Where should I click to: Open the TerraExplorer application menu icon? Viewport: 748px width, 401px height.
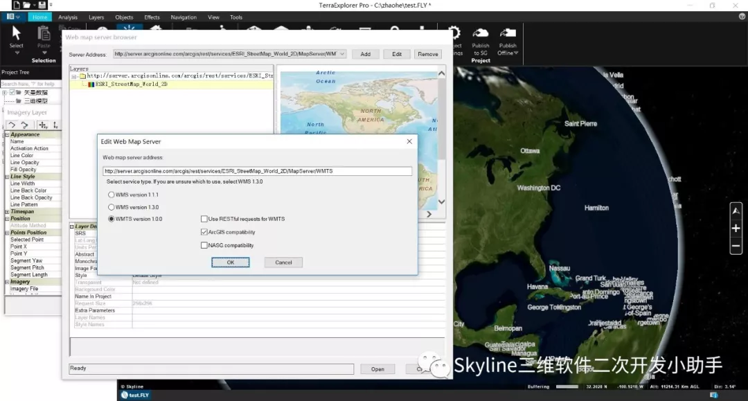[x=11, y=17]
